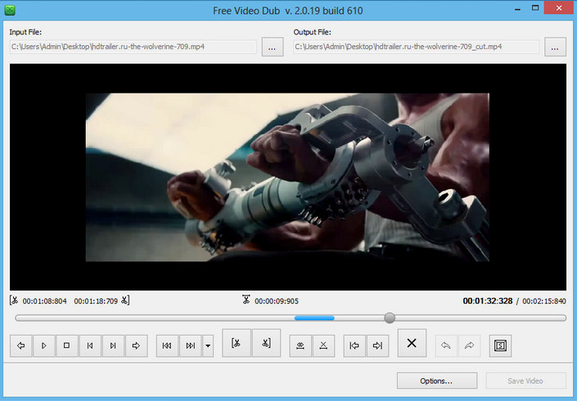The width and height of the screenshot is (577, 401).
Task: Click the selection end time 00:01:18:709
Action: 96,301
